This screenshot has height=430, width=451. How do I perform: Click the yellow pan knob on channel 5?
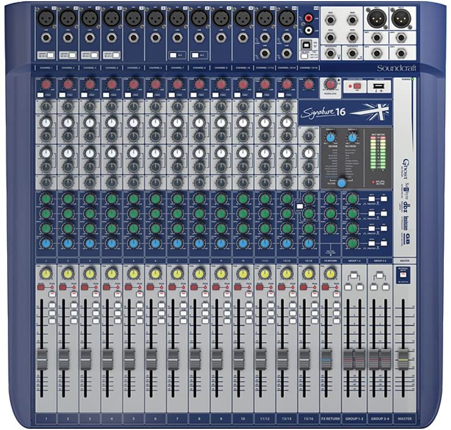point(134,273)
